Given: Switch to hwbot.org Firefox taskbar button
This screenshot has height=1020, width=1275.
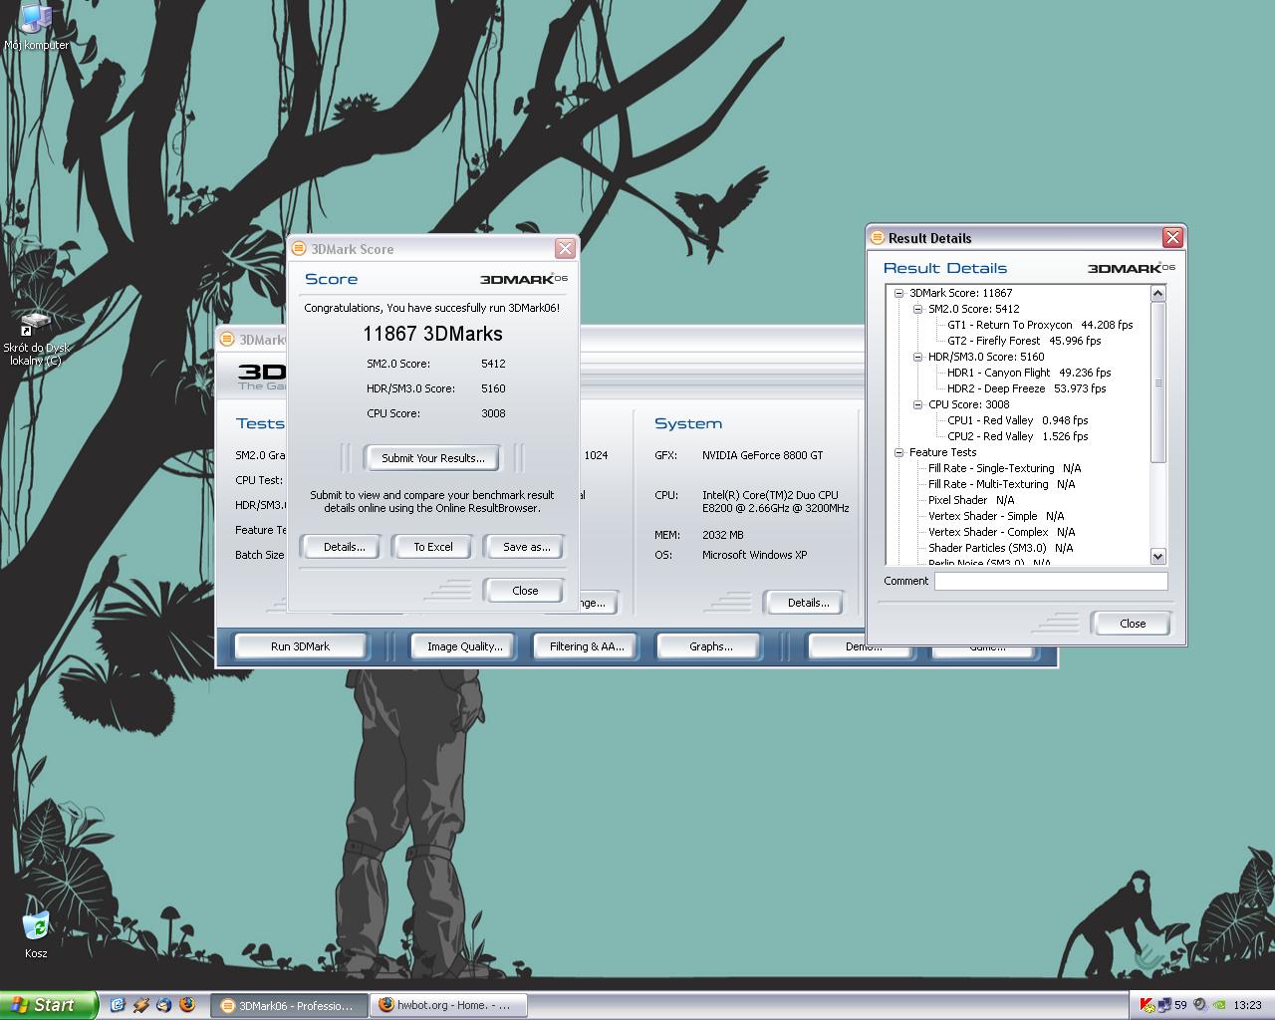Looking at the screenshot, I should tap(448, 1006).
